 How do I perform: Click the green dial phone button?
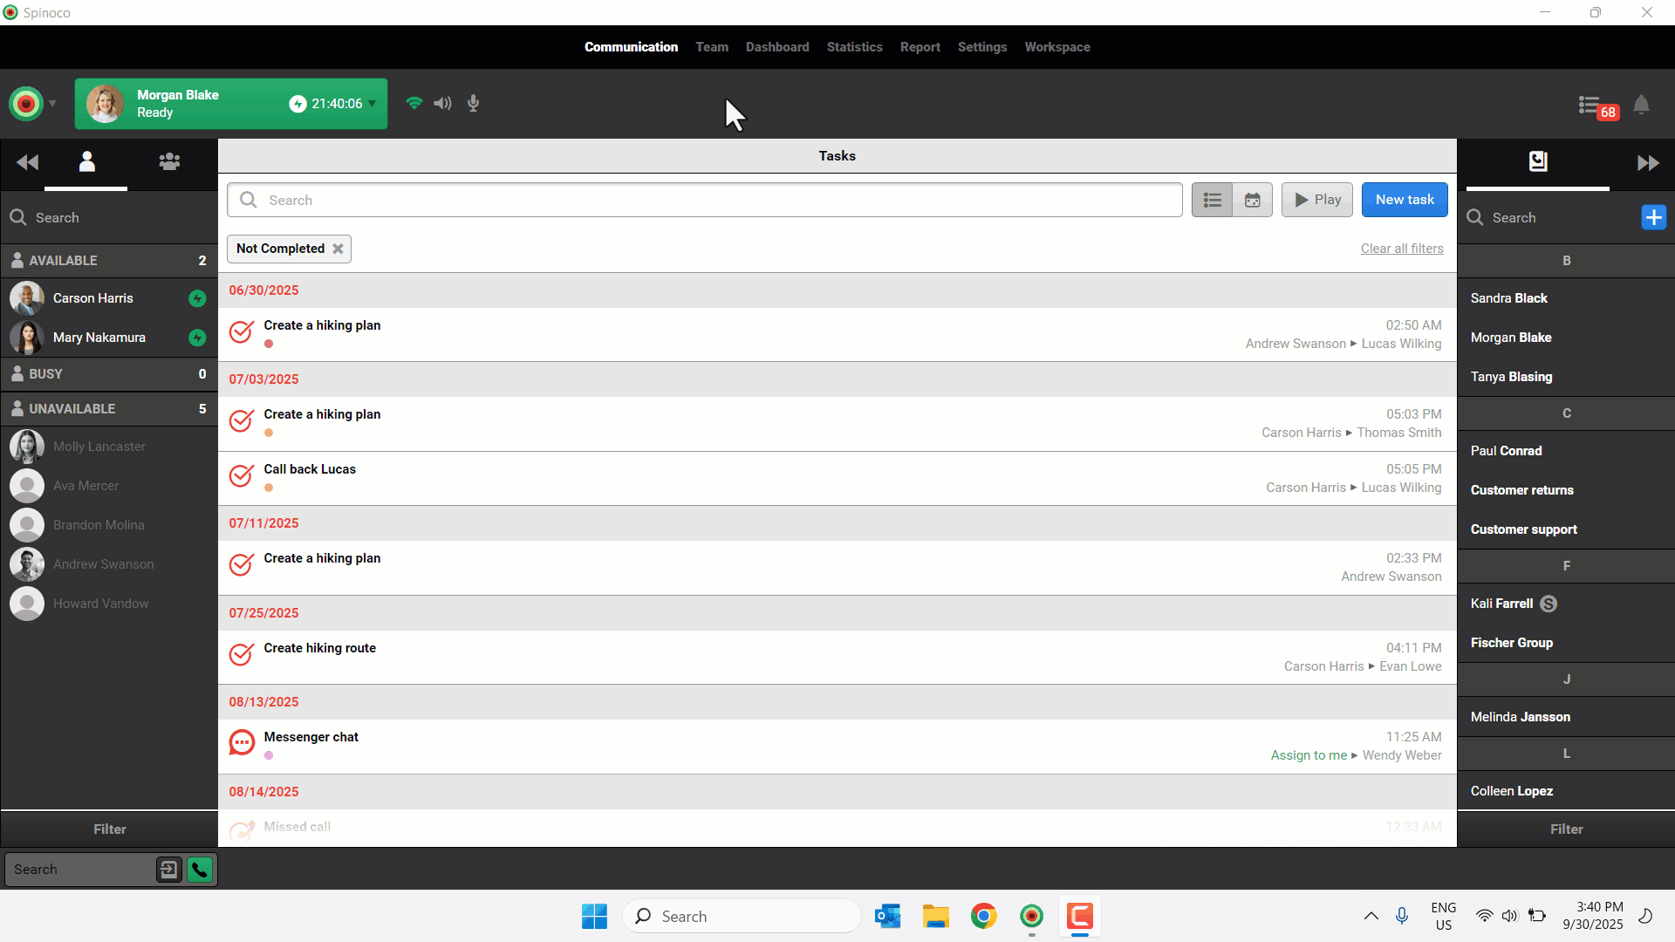(200, 870)
